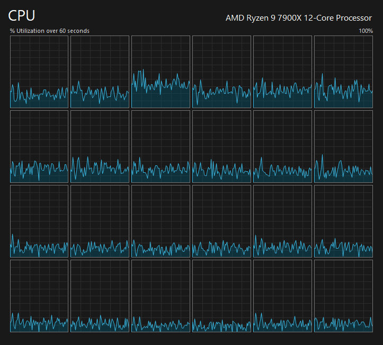Select the first core graph in bottom row
Image resolution: width=383 pixels, height=345 pixels.
tap(39, 296)
